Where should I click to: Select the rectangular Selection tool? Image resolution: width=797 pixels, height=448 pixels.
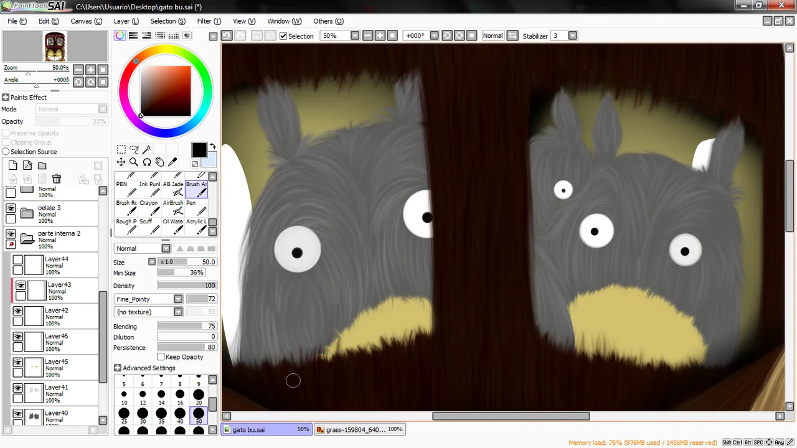pos(121,149)
